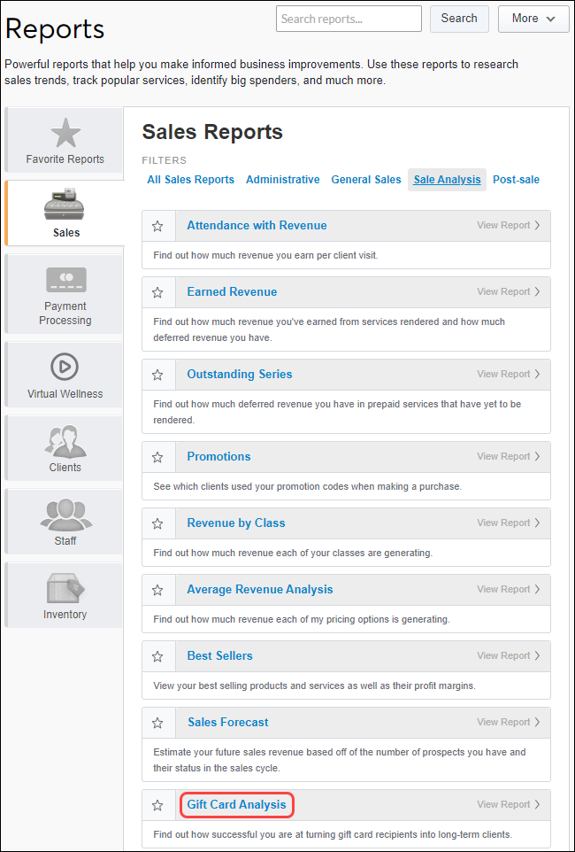Viewport: 575px width, 852px height.
Task: Mark Best Sellers as favorite
Action: point(158,656)
